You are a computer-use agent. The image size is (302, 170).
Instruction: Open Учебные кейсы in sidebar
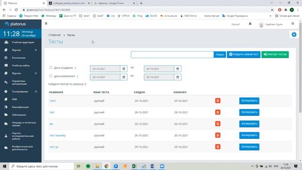[x=21, y=66]
